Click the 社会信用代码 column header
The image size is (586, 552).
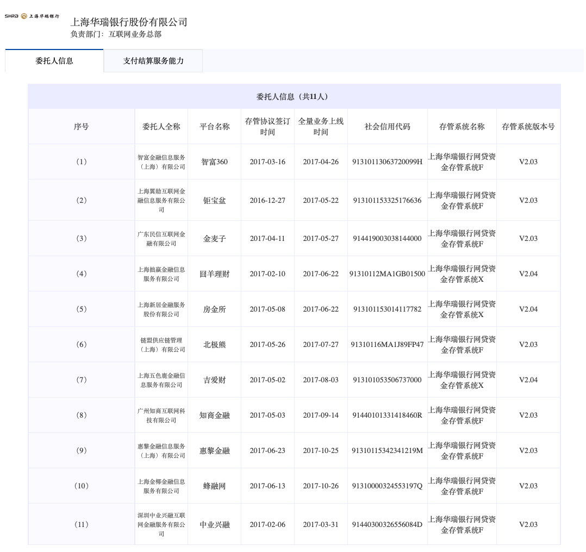pos(387,126)
